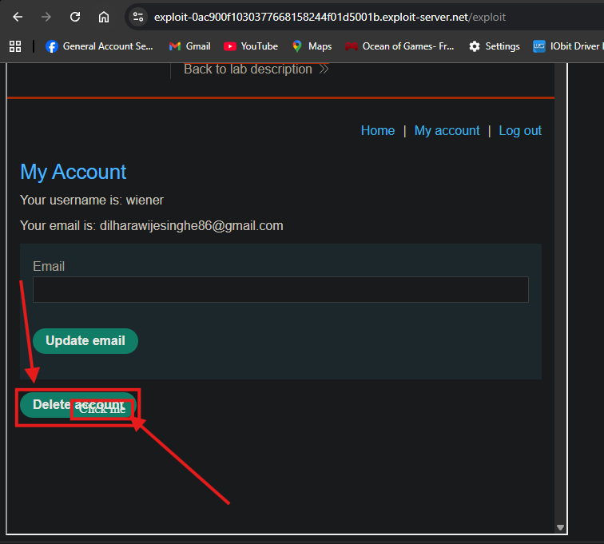The width and height of the screenshot is (604, 544).
Task: Select the Log out link
Action: click(520, 130)
